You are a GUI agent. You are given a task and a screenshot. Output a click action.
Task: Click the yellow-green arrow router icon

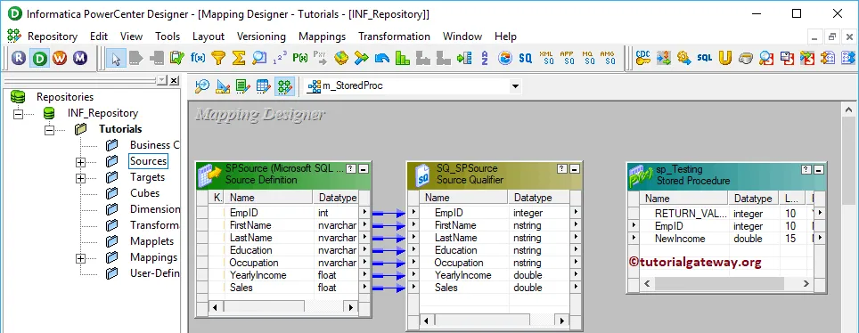point(362,58)
